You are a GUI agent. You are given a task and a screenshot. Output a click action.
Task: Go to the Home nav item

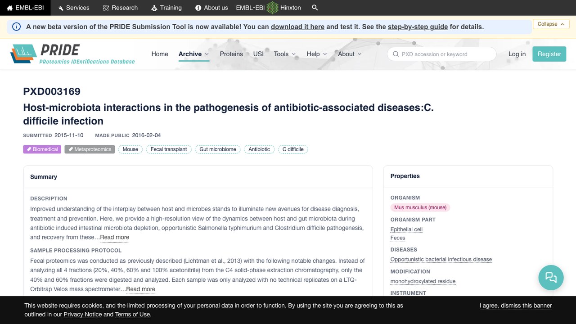click(x=160, y=54)
